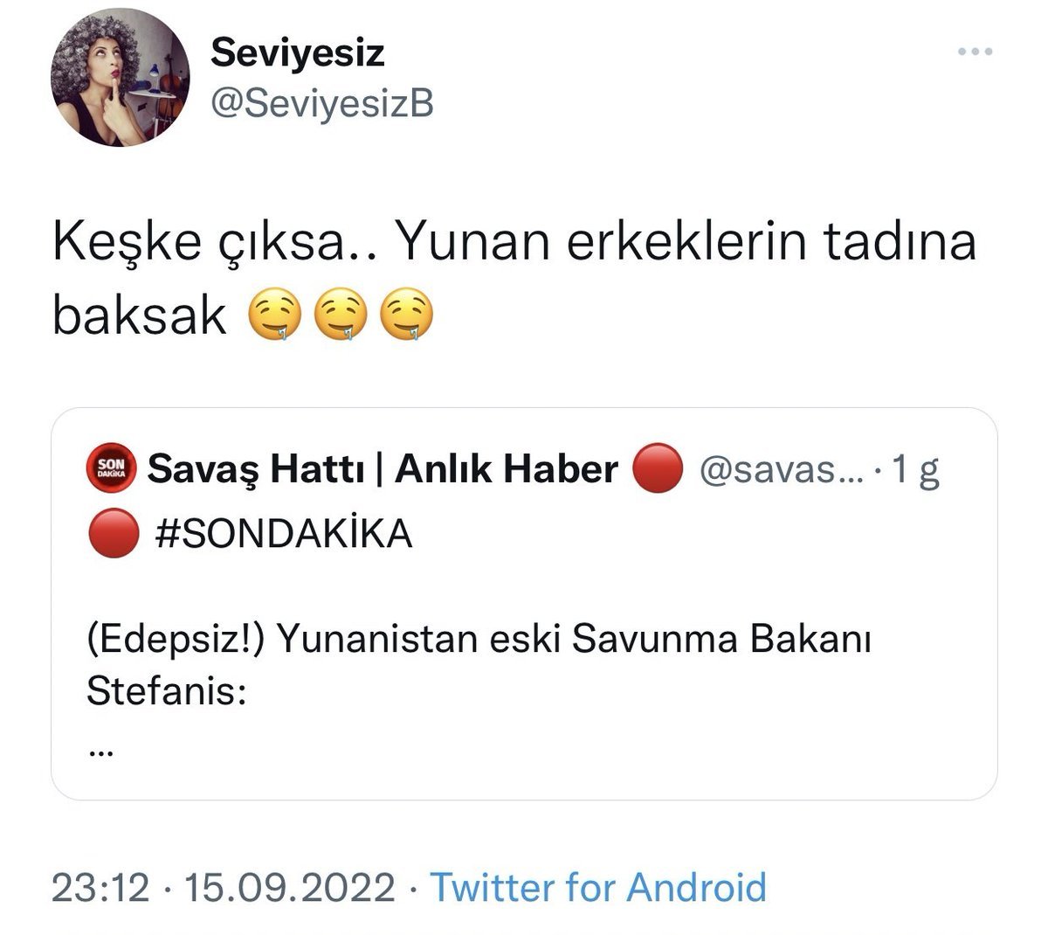Click the middle drooling face emoji
Screen dimensions: 1048x935
coord(341,318)
